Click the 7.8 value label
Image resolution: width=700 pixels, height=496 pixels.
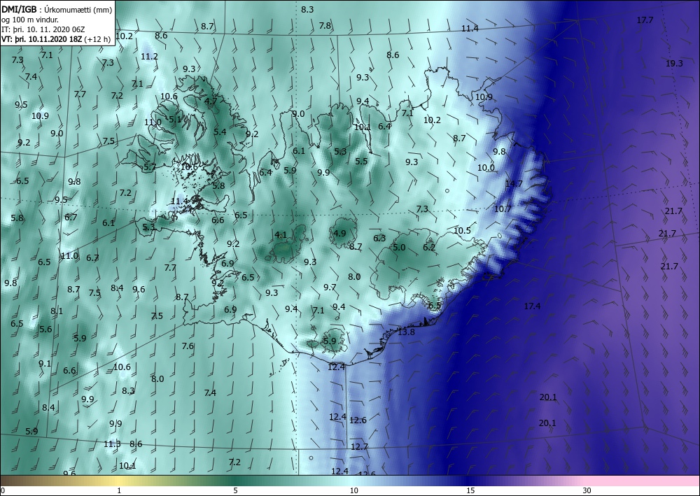(x=325, y=26)
